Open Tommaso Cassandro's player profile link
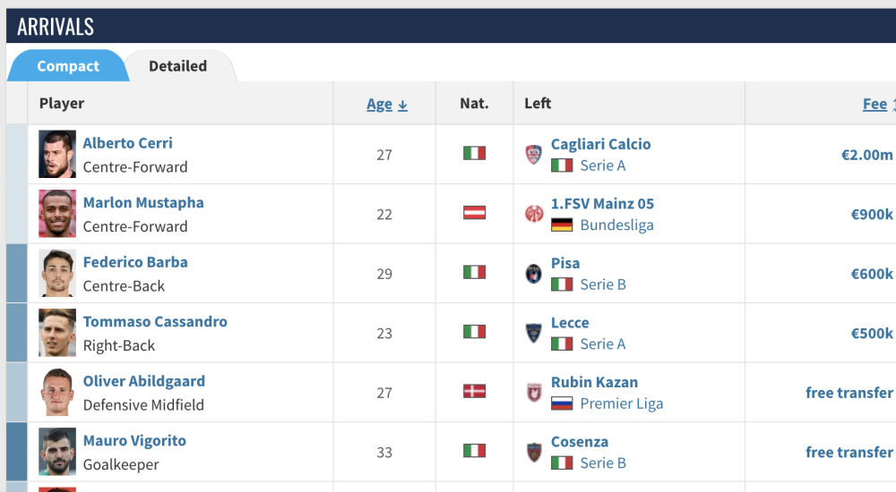This screenshot has width=896, height=492. 155,322
